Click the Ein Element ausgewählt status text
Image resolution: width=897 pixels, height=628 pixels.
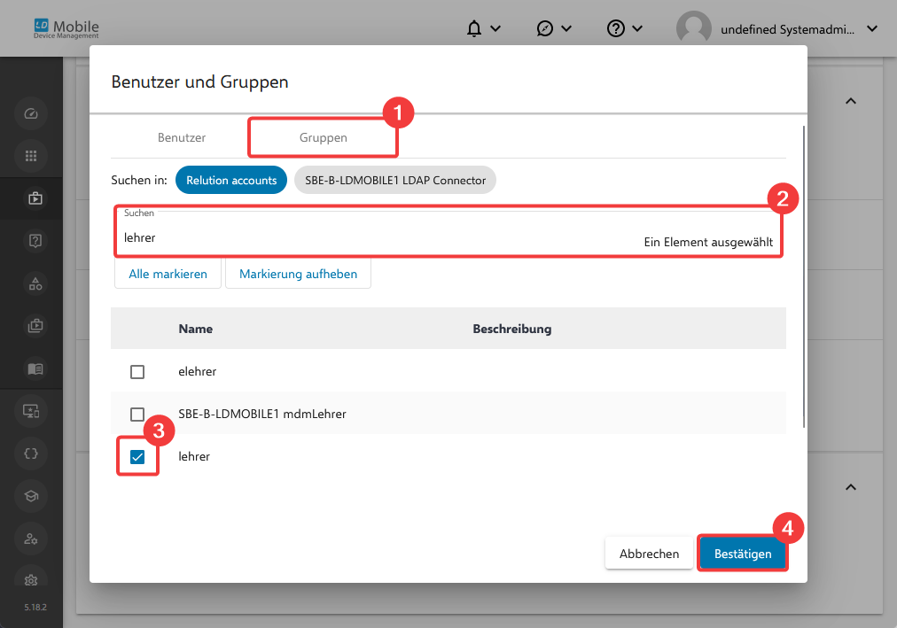tap(708, 242)
